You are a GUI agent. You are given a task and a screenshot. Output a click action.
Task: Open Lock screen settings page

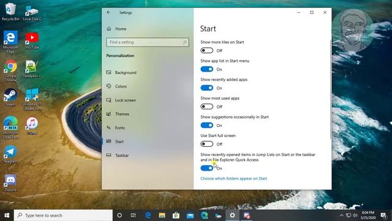coord(121,100)
